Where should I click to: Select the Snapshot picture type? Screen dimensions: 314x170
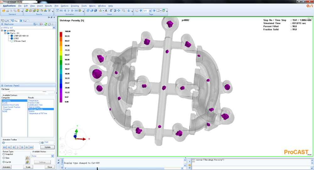pos(3,154)
